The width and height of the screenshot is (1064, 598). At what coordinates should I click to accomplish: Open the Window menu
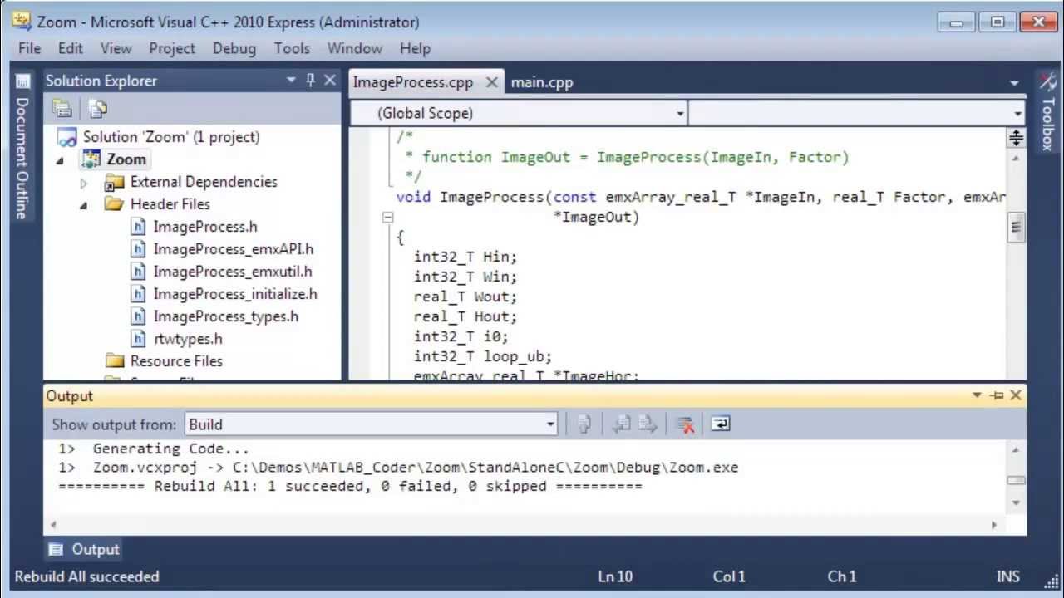pyautogui.click(x=355, y=48)
